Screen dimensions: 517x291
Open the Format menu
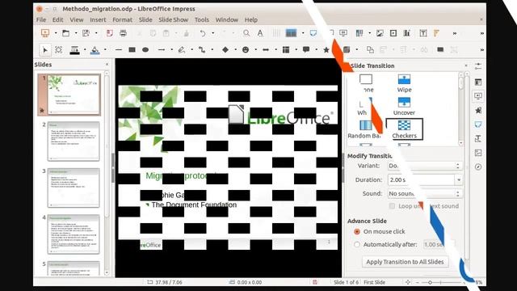tap(122, 19)
